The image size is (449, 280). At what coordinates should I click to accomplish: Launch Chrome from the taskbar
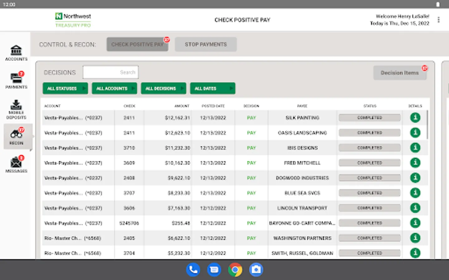coord(235,270)
